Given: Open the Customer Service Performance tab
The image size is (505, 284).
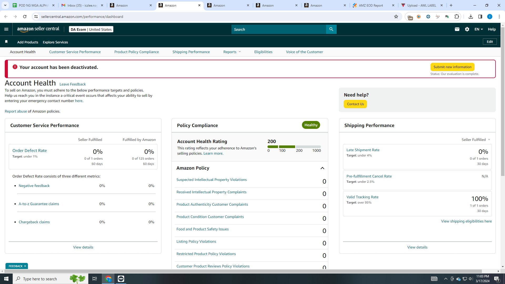Looking at the screenshot, I should point(75,52).
